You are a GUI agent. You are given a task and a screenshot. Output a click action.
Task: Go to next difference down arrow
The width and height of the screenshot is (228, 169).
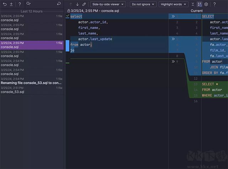pyautogui.click(x=77, y=4)
